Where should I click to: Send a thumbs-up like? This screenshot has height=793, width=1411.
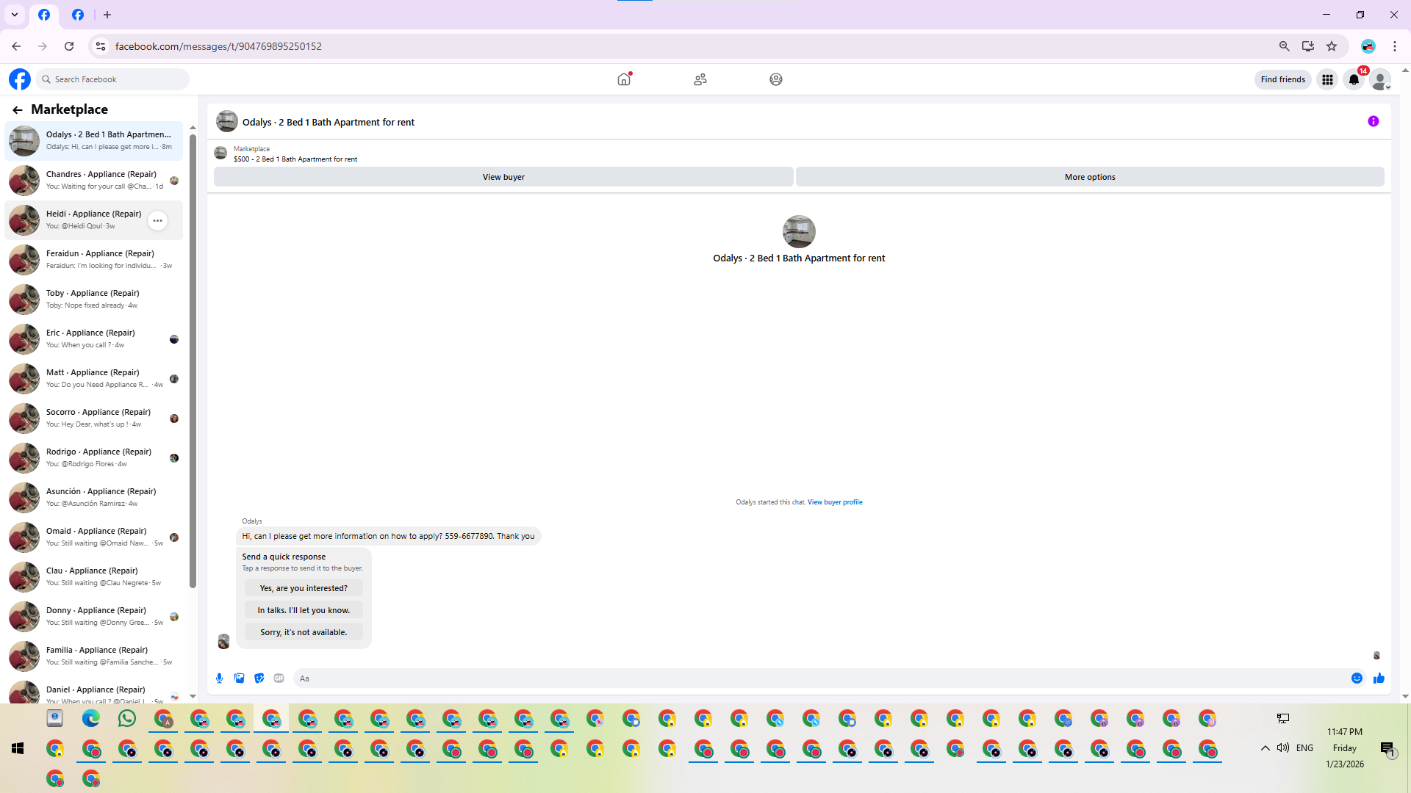(x=1379, y=678)
